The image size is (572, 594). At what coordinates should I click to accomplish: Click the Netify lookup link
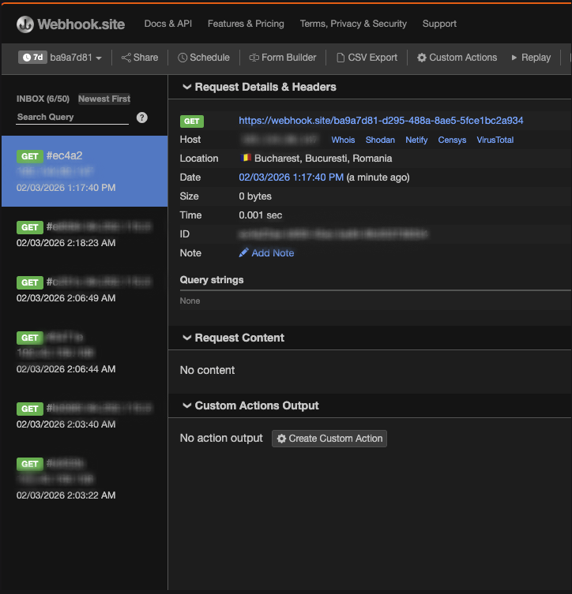[x=416, y=140]
